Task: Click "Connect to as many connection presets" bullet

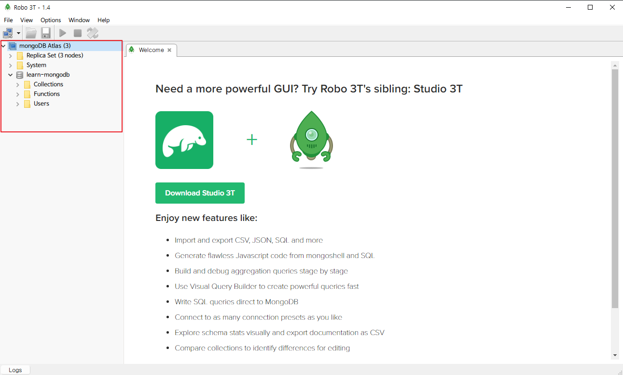Action: click(x=258, y=317)
